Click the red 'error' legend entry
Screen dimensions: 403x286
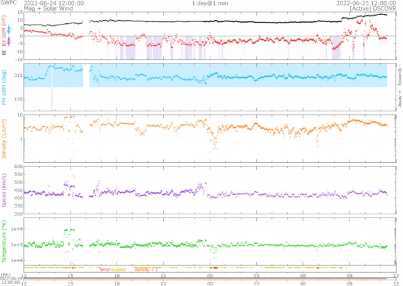(x=105, y=270)
